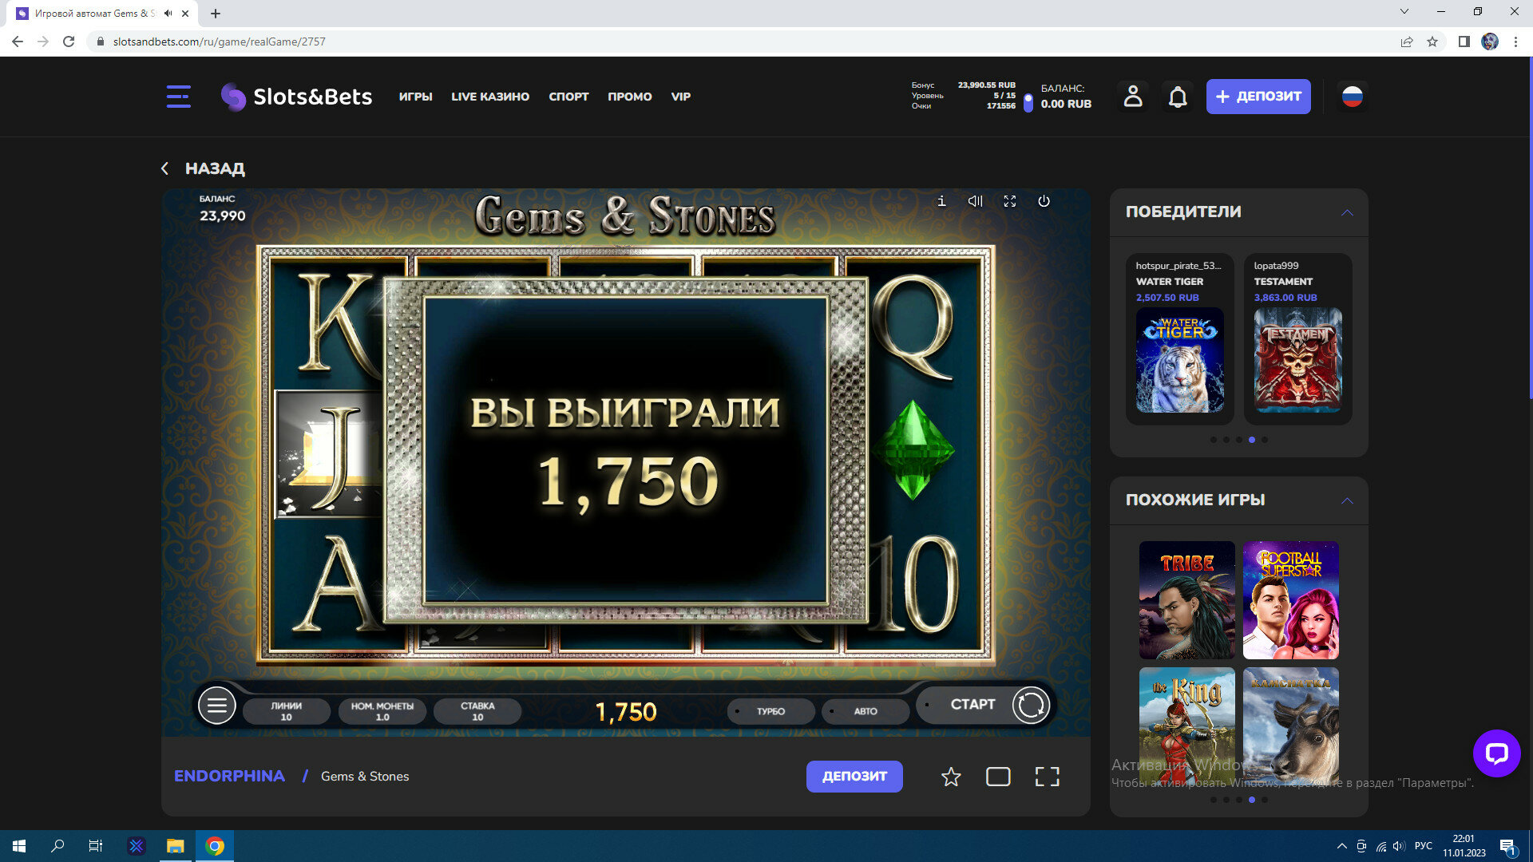This screenshot has height=862, width=1533.
Task: Collapse the Победители panel
Action: pyautogui.click(x=1347, y=212)
